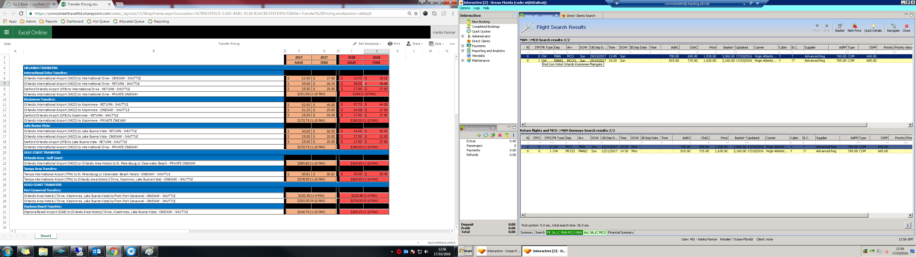Open the Reports bookmark folder
The height and width of the screenshot is (257, 916).
click(x=48, y=21)
